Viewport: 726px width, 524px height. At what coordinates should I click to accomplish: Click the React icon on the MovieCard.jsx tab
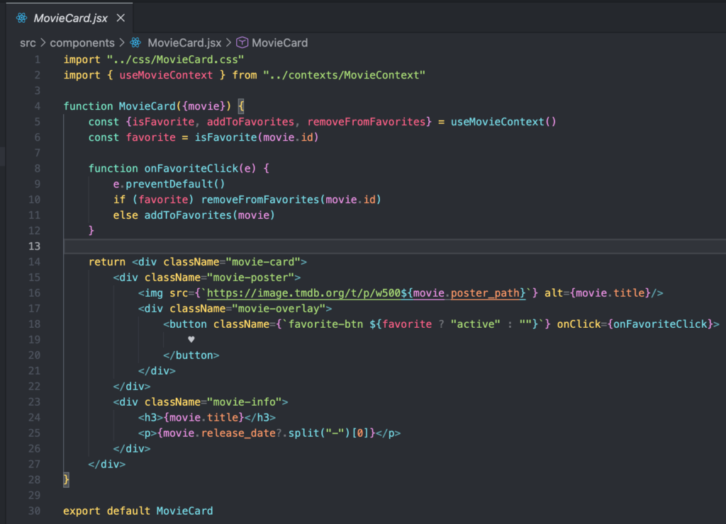(21, 18)
